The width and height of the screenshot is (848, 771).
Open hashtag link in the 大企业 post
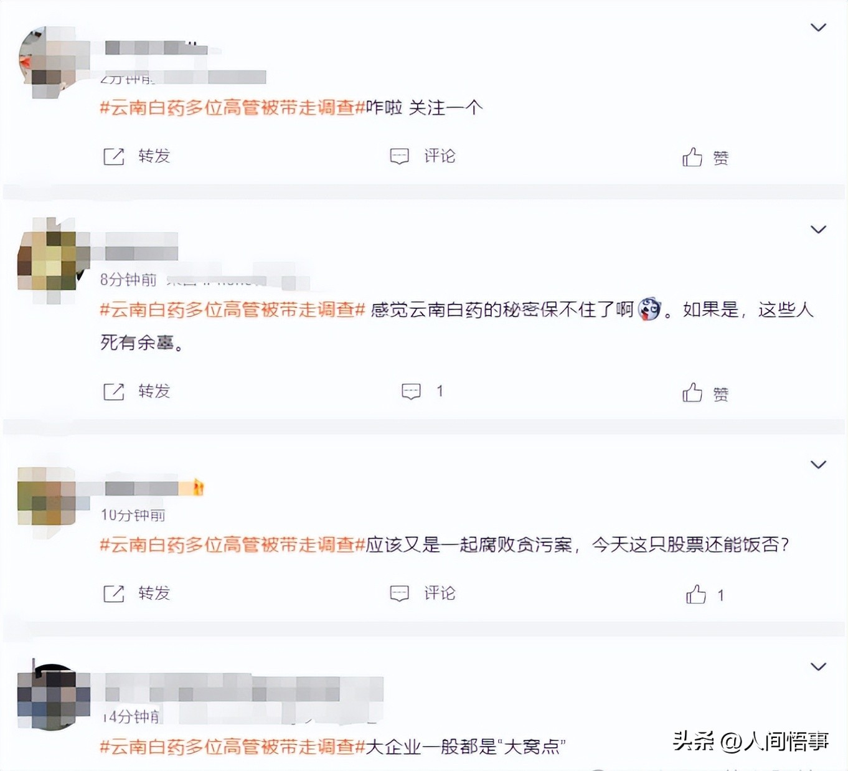232,746
